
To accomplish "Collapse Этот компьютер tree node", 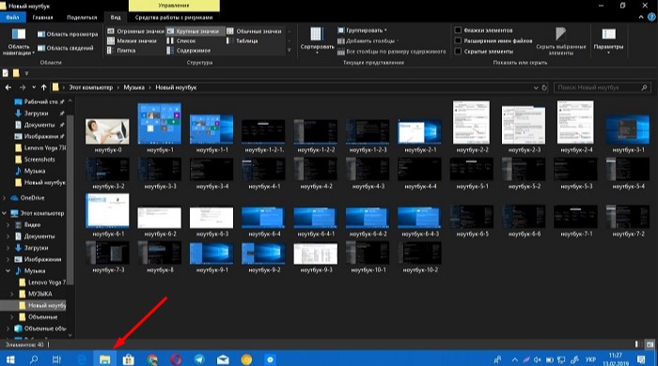I will [5, 213].
